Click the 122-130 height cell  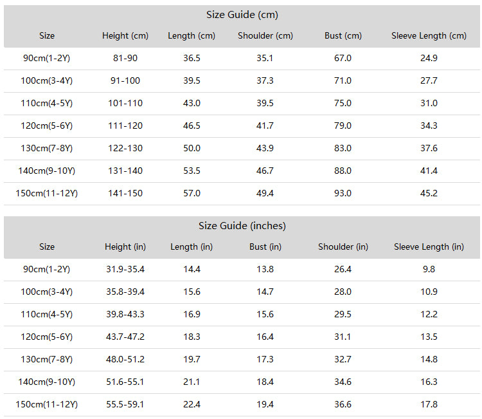pos(125,149)
